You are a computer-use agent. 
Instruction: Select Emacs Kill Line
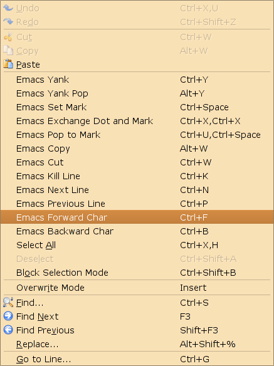point(137,176)
